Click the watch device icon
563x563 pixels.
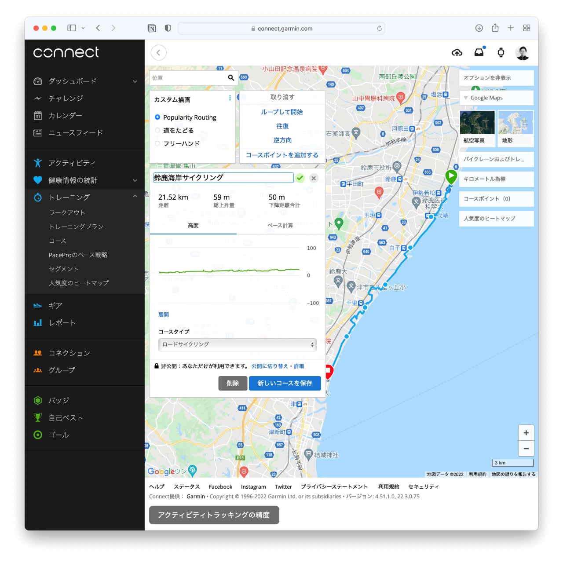501,53
